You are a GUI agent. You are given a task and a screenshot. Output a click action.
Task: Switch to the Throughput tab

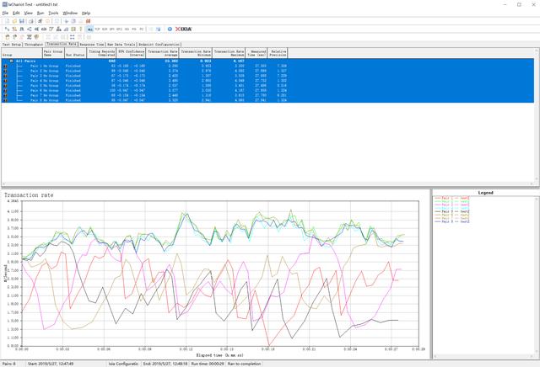point(34,44)
